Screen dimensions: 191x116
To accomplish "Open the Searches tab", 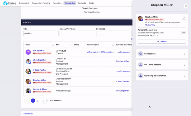I will [57, 3].
